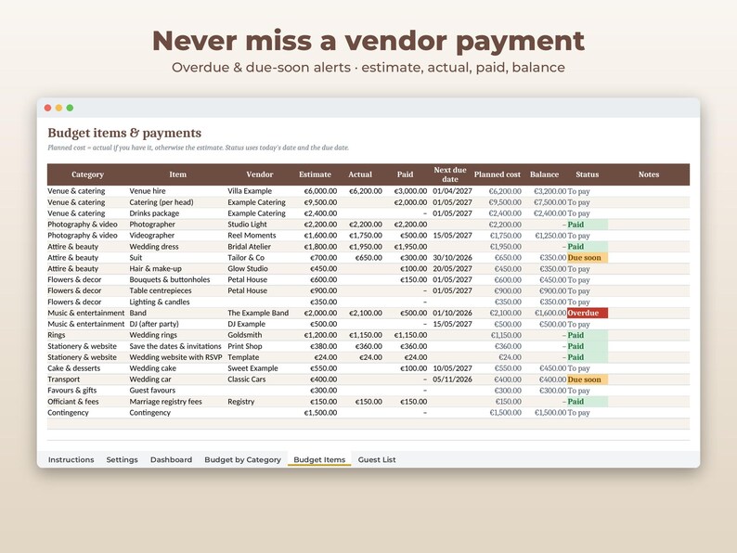Select the Vendor column header
Image resolution: width=737 pixels, height=553 pixels.
coord(260,174)
